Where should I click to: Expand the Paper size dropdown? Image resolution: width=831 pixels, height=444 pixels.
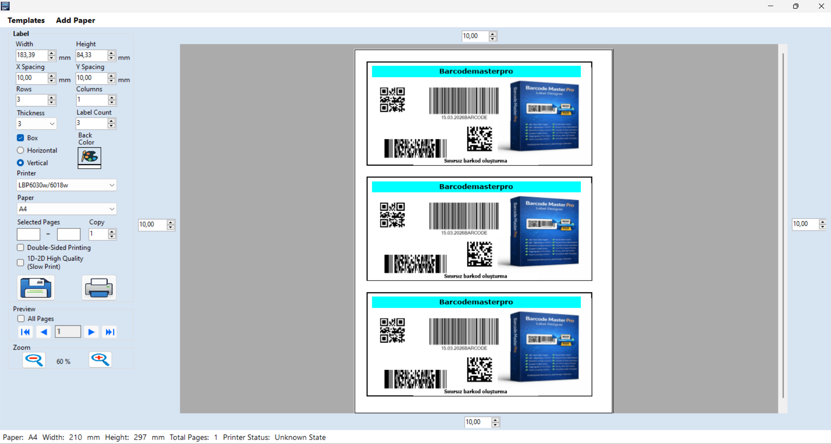coord(67,209)
